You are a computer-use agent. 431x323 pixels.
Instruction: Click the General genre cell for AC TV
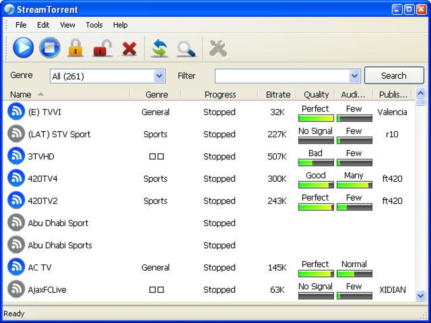[155, 268]
